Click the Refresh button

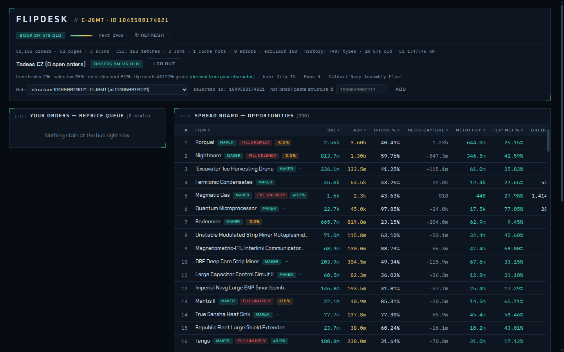[149, 35]
